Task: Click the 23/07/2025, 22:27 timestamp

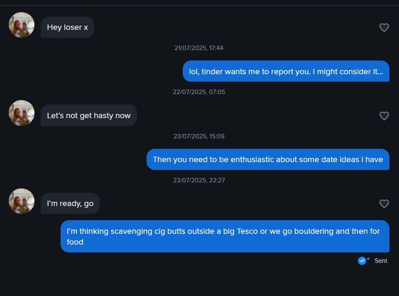Action: pos(199,180)
